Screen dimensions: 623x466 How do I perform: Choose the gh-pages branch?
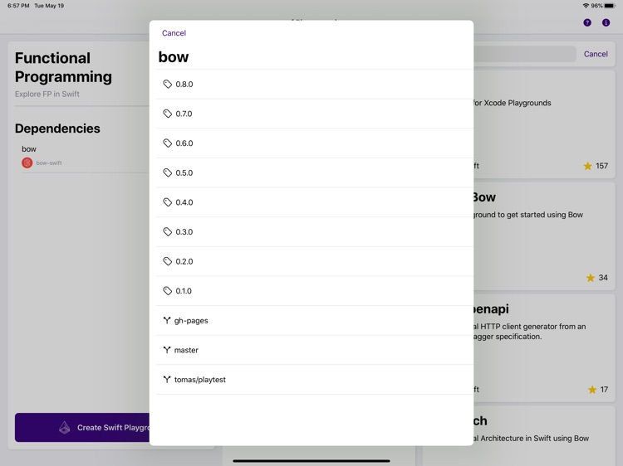point(315,320)
